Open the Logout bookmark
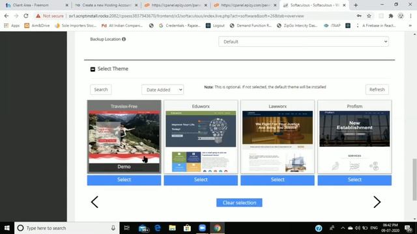The height and width of the screenshot is (234, 417). click(216, 25)
